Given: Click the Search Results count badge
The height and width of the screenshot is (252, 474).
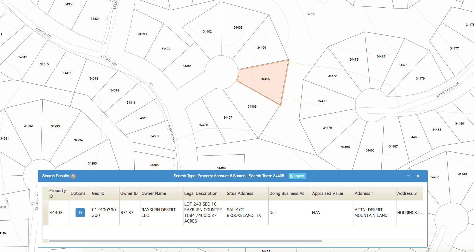Looking at the screenshot, I should tap(73, 176).
